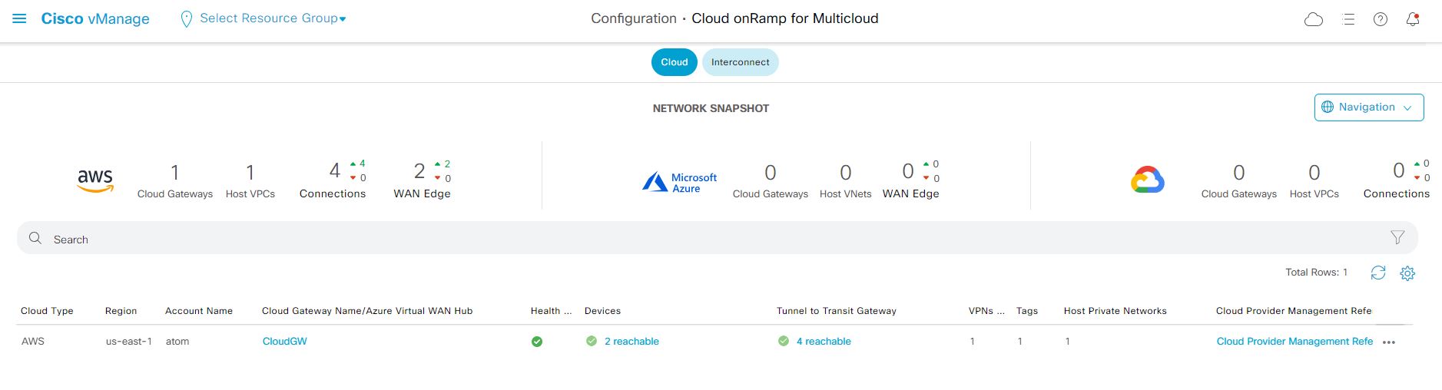Click the us-east-1 region cell
1442x390 pixels.
click(x=129, y=342)
